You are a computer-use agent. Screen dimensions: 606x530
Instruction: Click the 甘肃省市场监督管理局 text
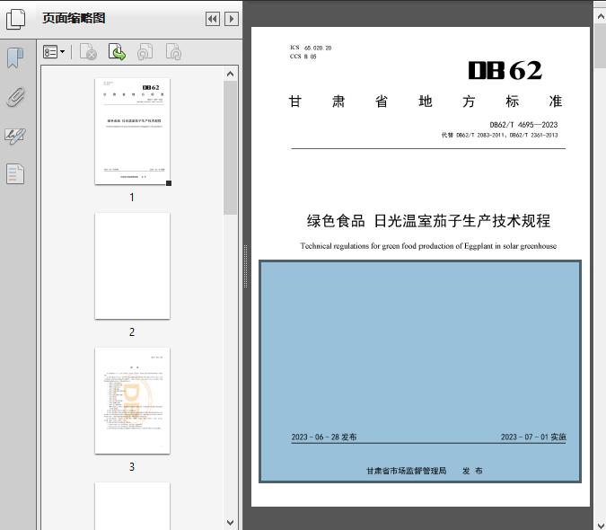pos(406,471)
